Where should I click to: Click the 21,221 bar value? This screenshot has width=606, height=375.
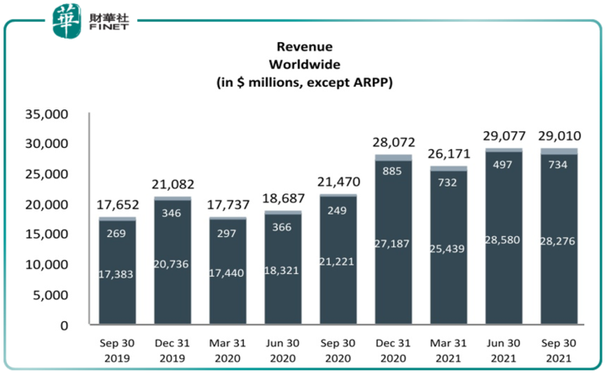point(337,261)
